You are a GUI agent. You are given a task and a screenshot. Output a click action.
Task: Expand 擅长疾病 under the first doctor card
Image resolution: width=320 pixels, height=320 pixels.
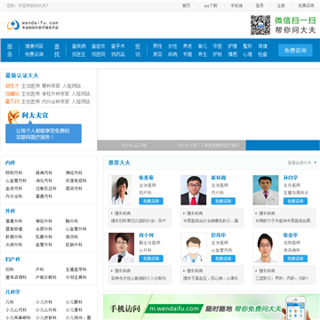121,213
